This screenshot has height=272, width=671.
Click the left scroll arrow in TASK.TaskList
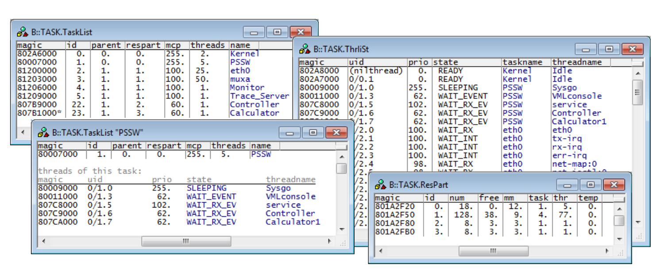coord(22,132)
